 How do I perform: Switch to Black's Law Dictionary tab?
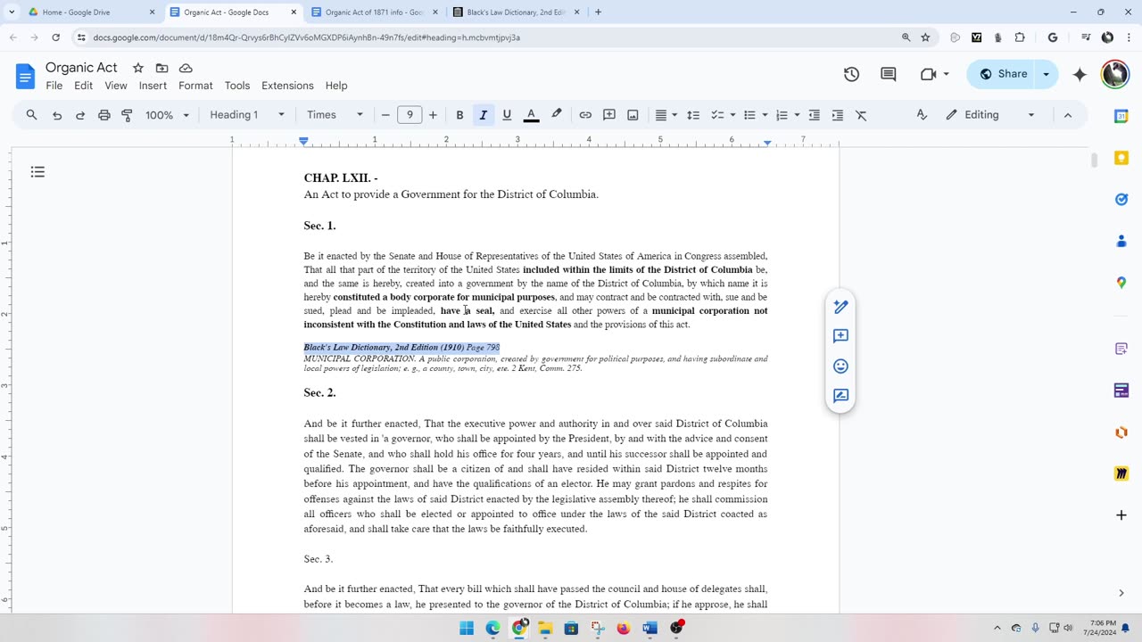(x=517, y=12)
